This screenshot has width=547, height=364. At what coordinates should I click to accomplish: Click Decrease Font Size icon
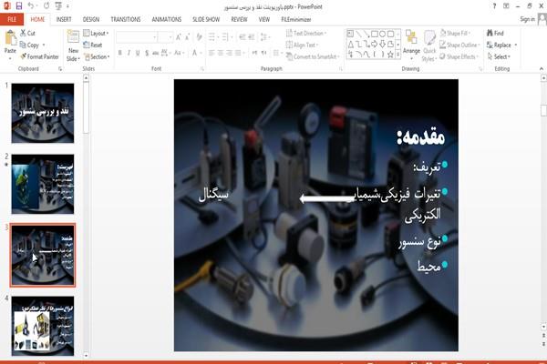pos(188,37)
